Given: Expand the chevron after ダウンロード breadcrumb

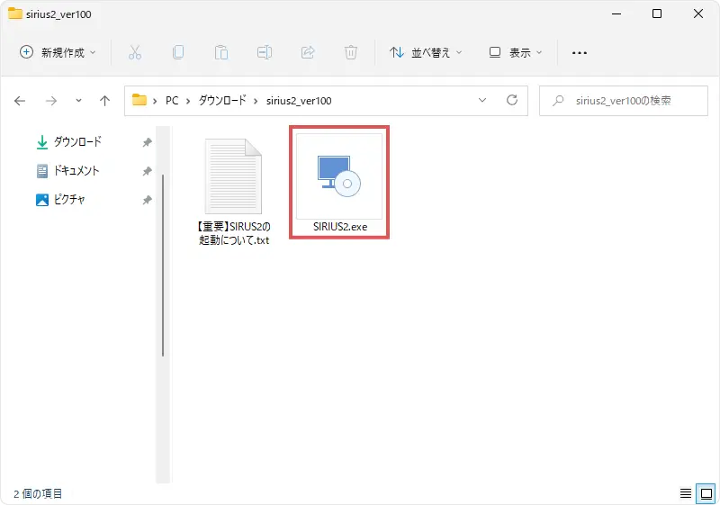Looking at the screenshot, I should (x=256, y=101).
